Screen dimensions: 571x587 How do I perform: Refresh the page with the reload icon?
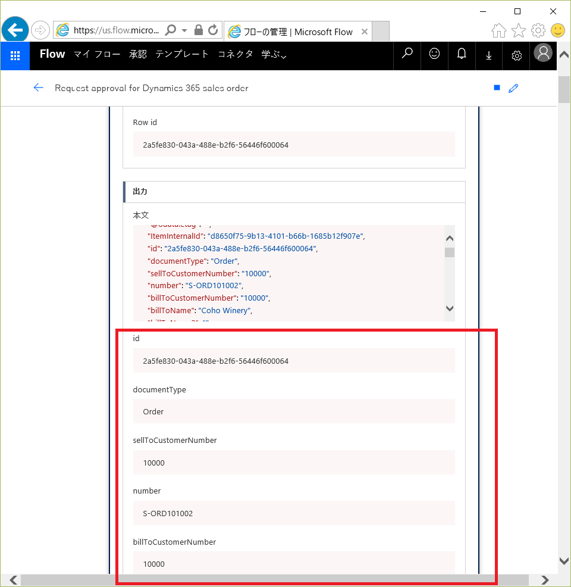tap(213, 30)
